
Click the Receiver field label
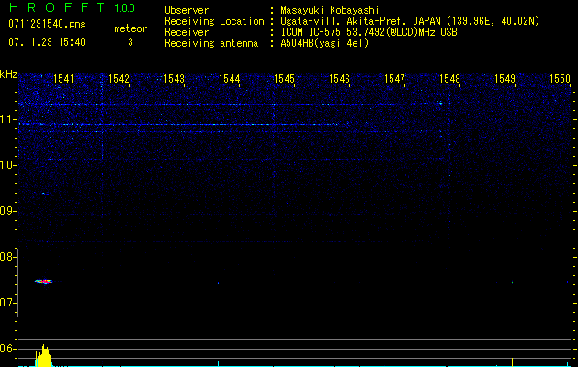(187, 32)
